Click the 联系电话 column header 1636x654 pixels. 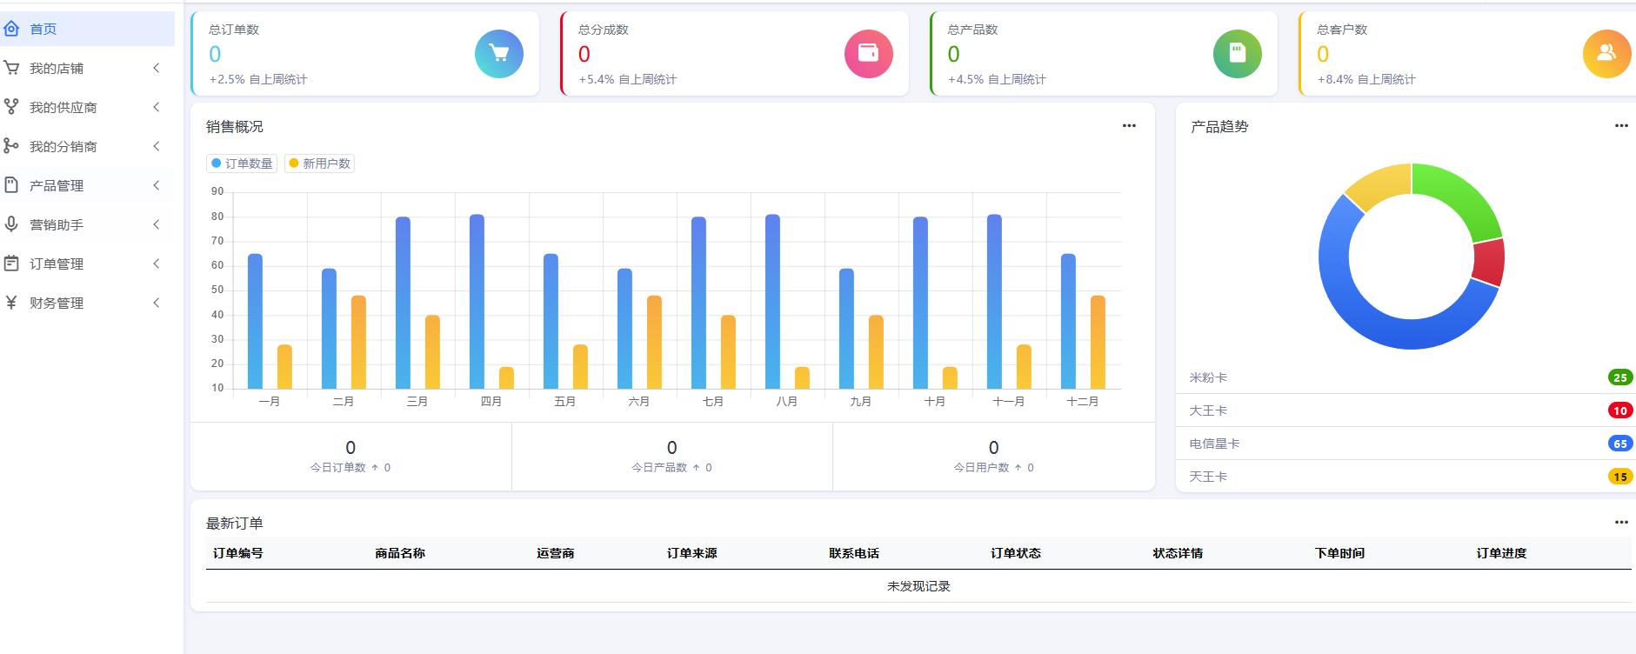pos(854,553)
